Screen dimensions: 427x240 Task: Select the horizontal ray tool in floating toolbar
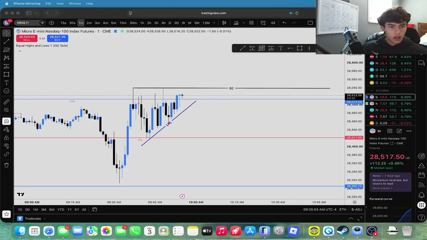[290, 48]
